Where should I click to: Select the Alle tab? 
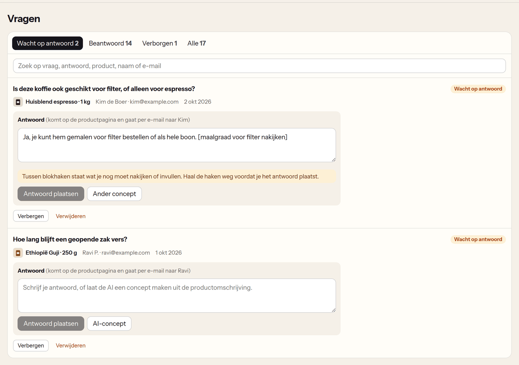(x=196, y=43)
